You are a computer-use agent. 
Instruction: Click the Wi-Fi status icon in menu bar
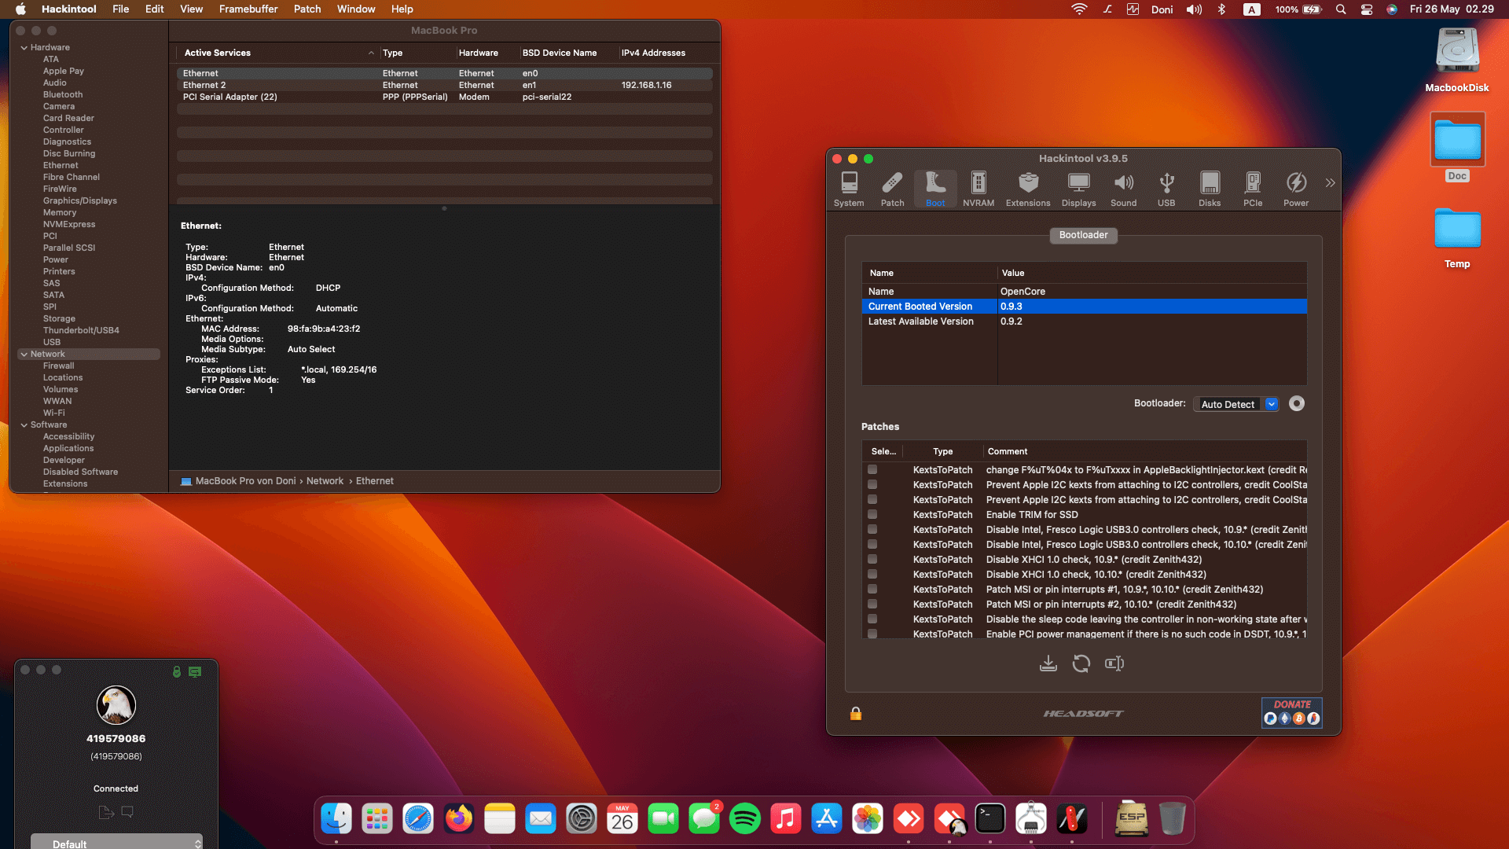tap(1079, 9)
